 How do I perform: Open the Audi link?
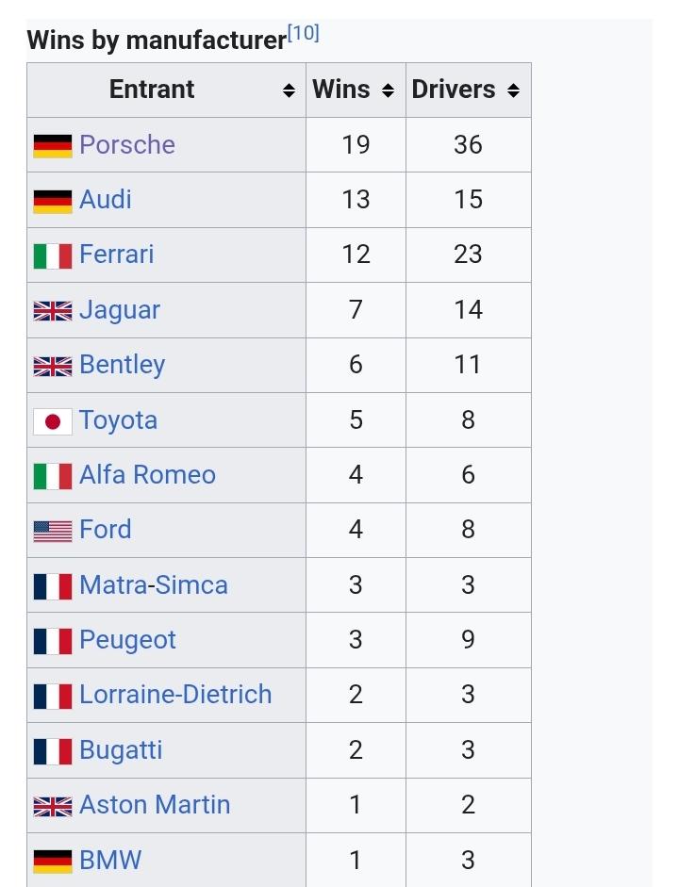(106, 200)
